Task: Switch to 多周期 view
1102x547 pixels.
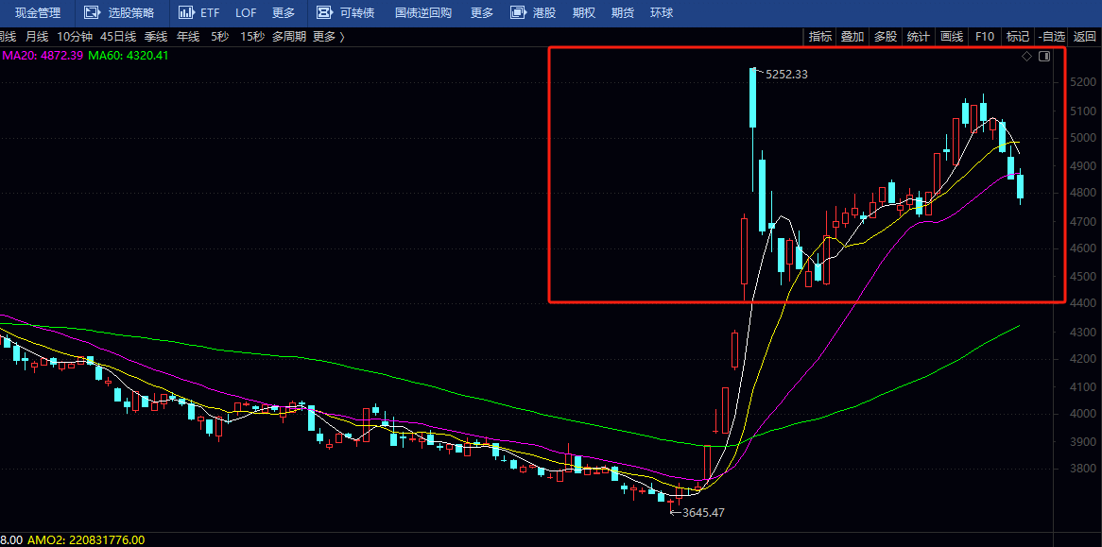Action: [289, 37]
